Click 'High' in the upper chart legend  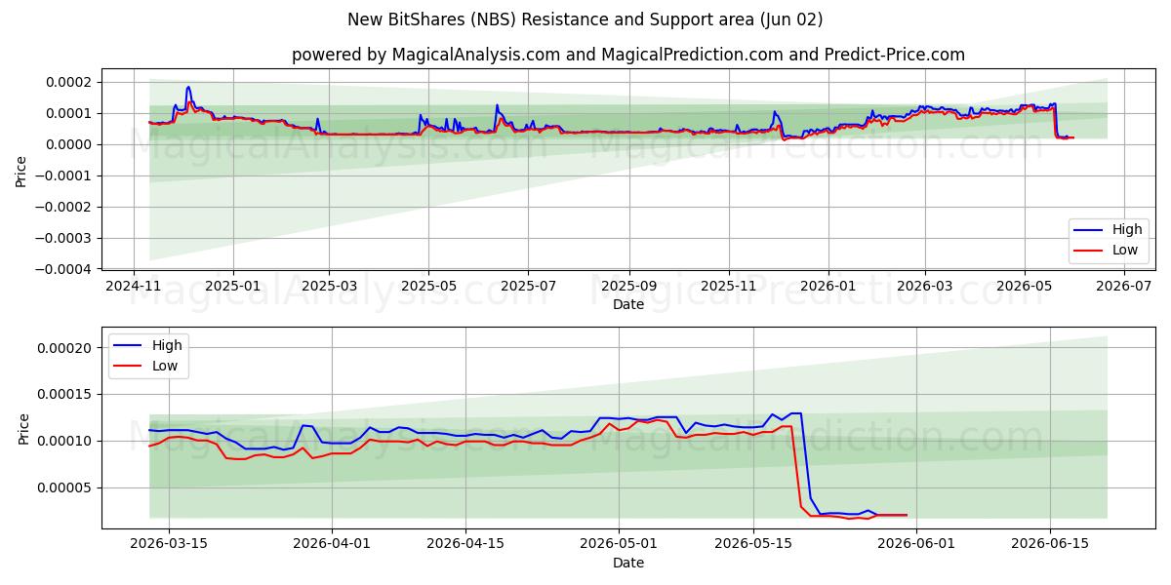(x=1127, y=230)
